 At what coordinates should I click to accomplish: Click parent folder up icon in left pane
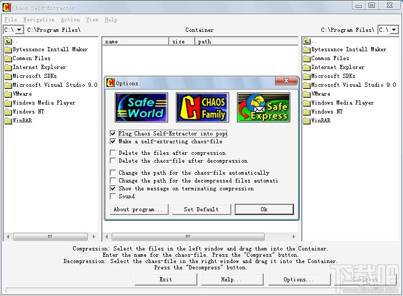pyautogui.click(x=8, y=41)
